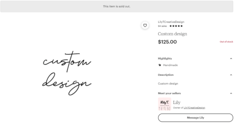
Task: Click the Out of stock label
Action: coord(226,42)
